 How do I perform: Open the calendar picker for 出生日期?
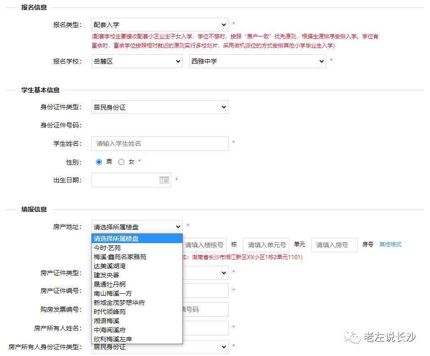click(x=164, y=180)
